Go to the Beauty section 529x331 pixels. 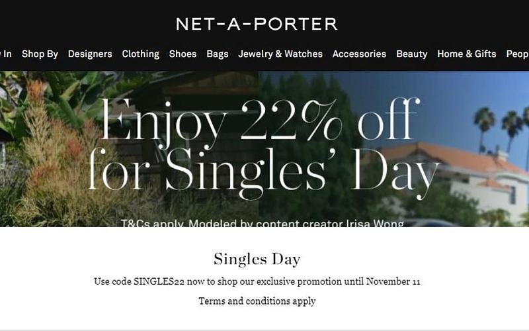[x=411, y=54]
